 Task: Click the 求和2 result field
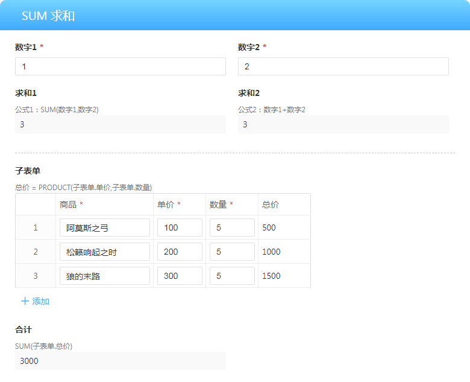tap(343, 124)
